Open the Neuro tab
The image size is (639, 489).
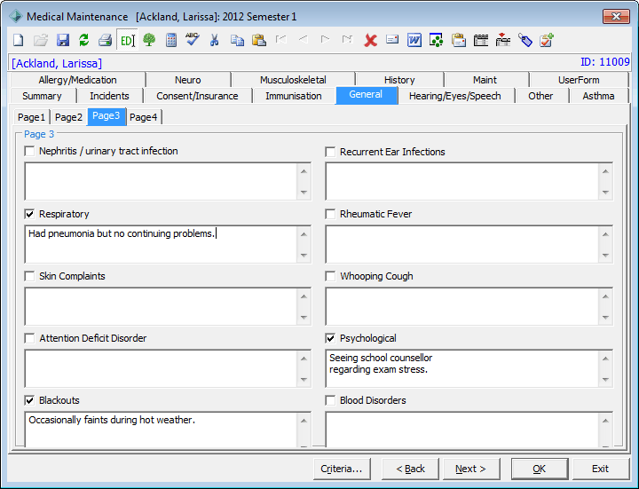point(188,80)
